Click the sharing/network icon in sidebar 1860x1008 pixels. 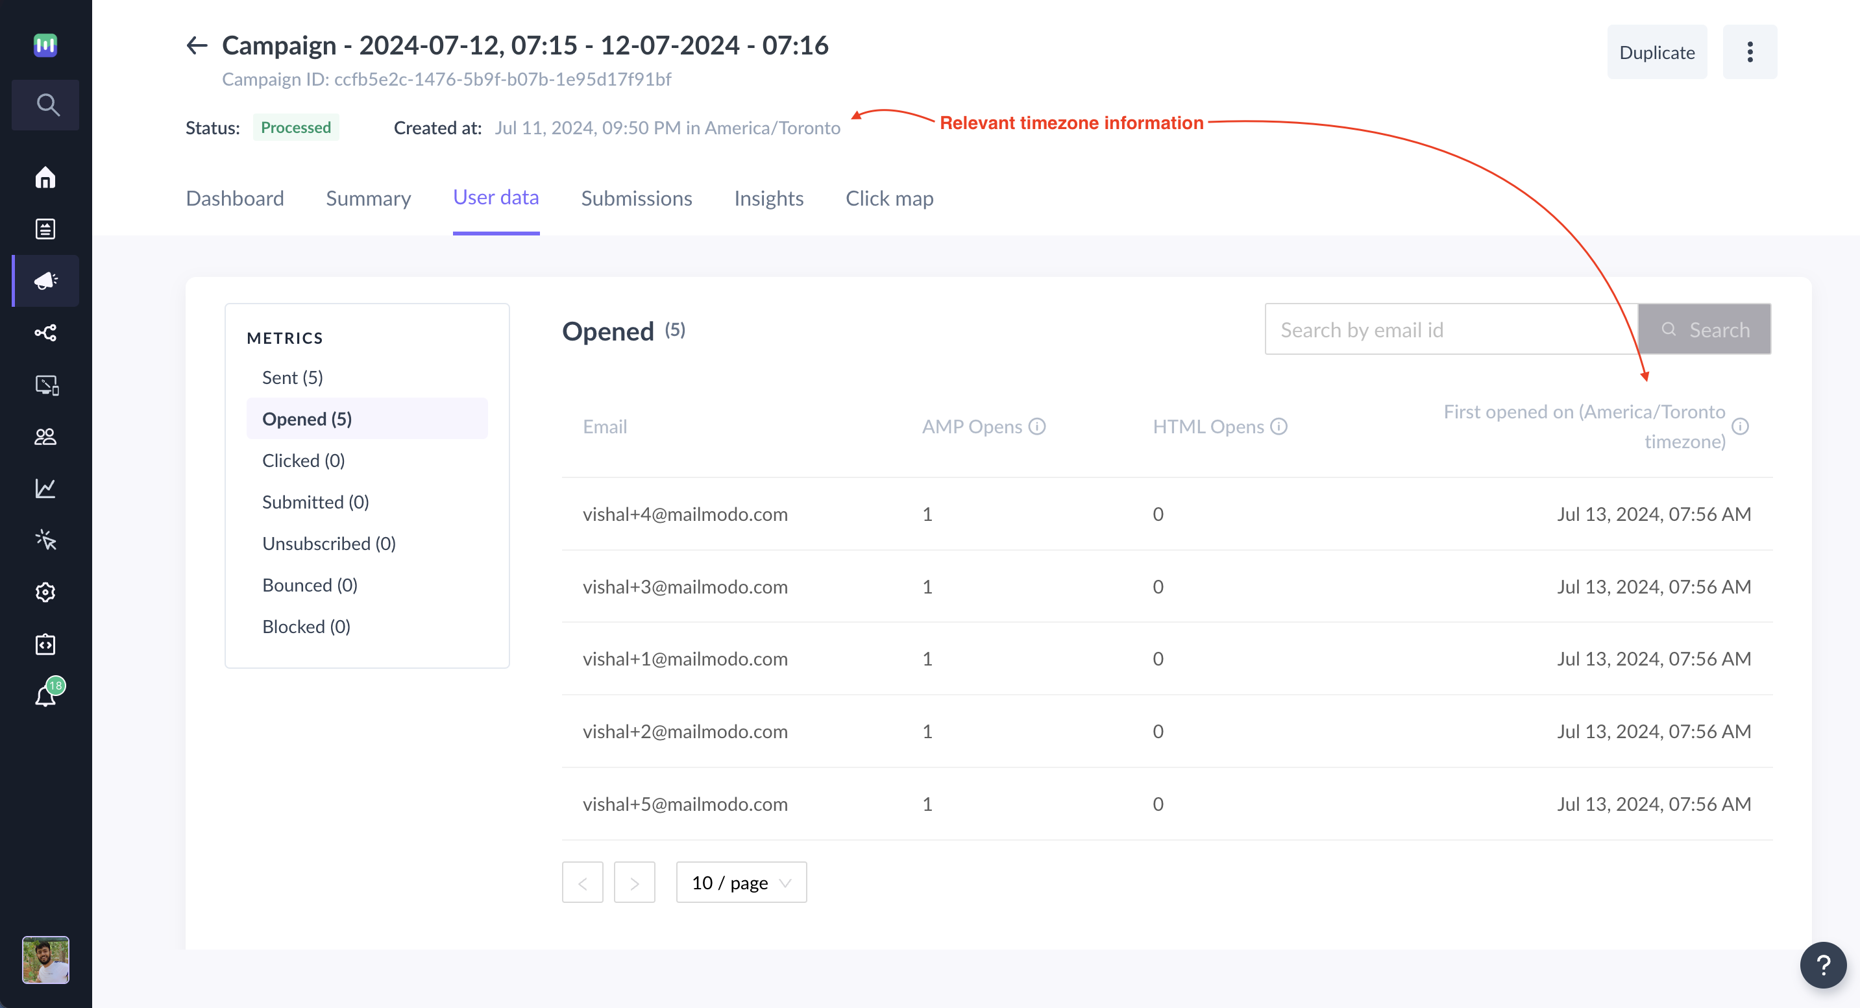[x=47, y=333]
